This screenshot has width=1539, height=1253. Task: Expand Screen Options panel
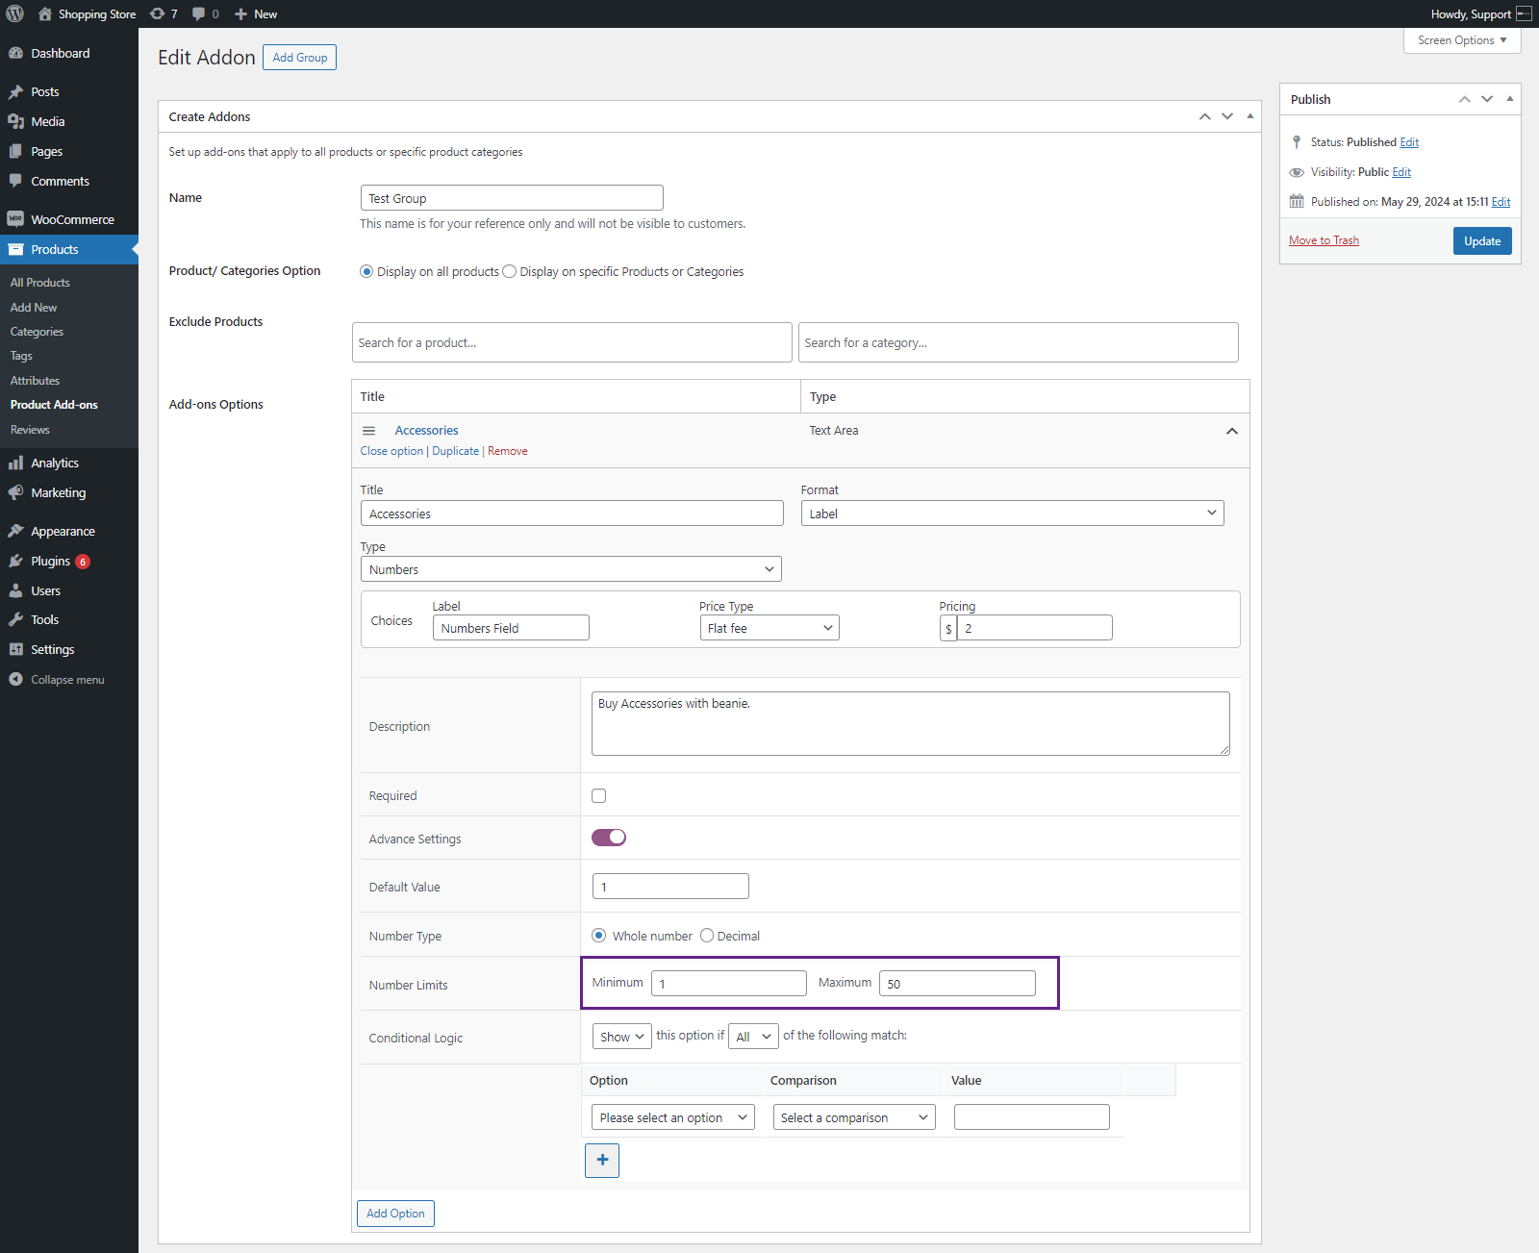[x=1462, y=40]
